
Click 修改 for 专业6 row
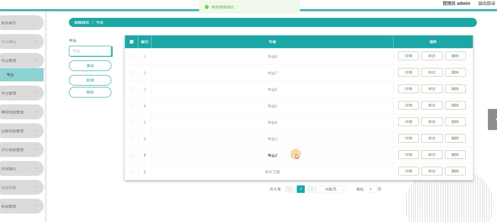(x=432, y=89)
